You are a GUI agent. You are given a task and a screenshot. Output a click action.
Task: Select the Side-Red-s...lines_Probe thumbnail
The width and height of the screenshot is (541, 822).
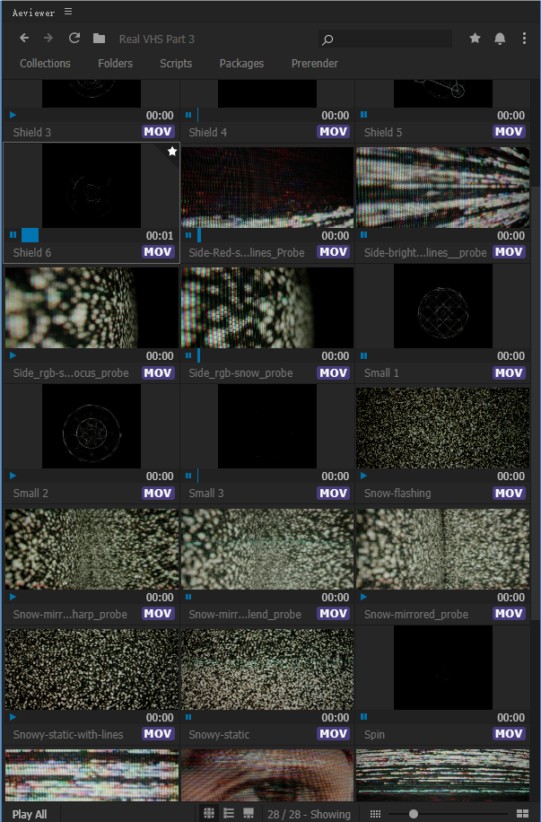click(267, 188)
